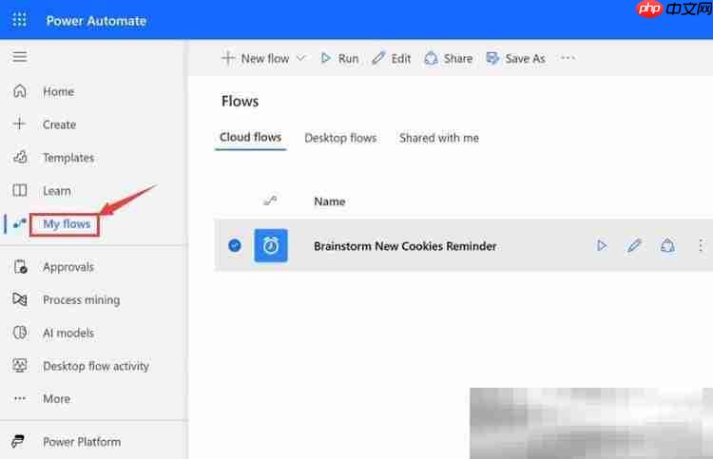Collapse the navigation hamburger menu
The width and height of the screenshot is (713, 459).
click(20, 57)
